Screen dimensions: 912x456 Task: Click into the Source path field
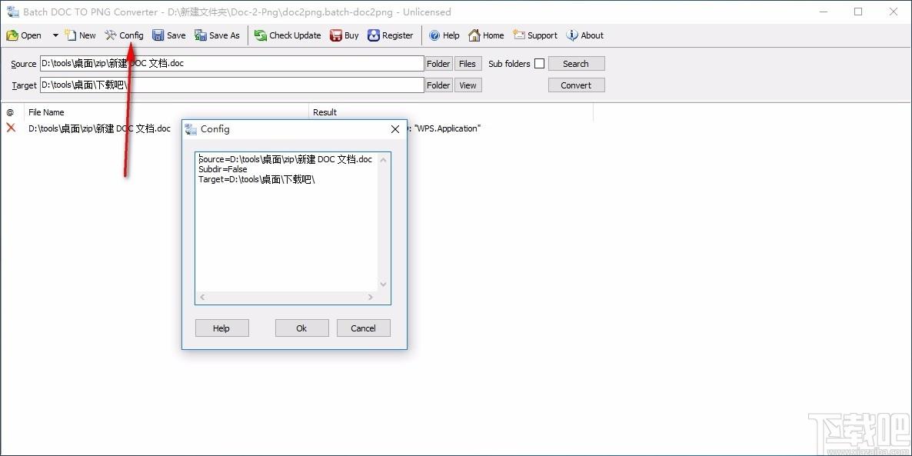[x=232, y=63]
